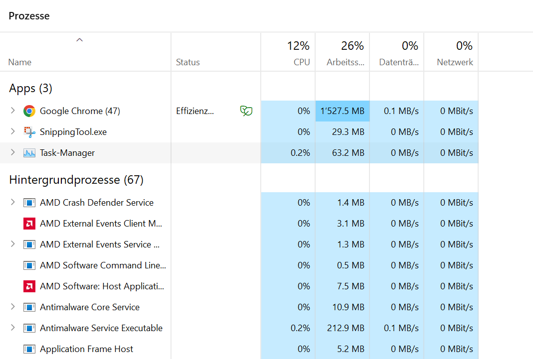Click the Apps (3) group heading
This screenshot has height=359, width=533.
[x=30, y=89]
